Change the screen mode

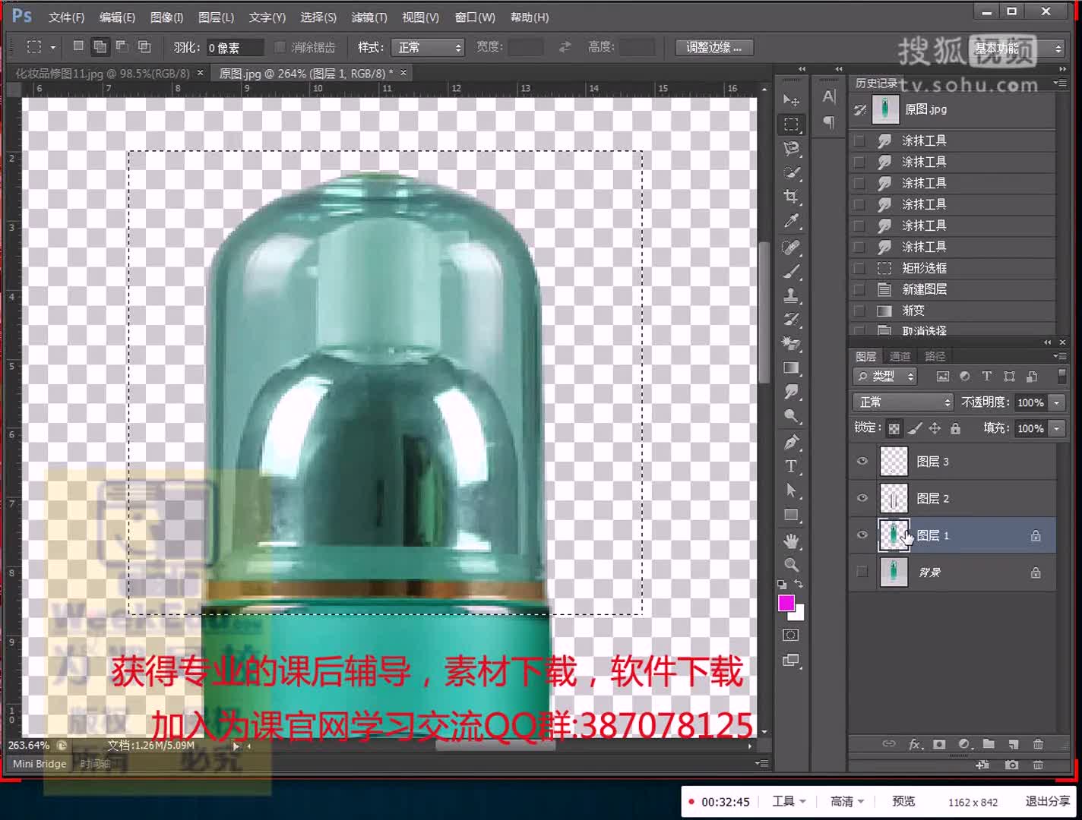pyautogui.click(x=791, y=661)
